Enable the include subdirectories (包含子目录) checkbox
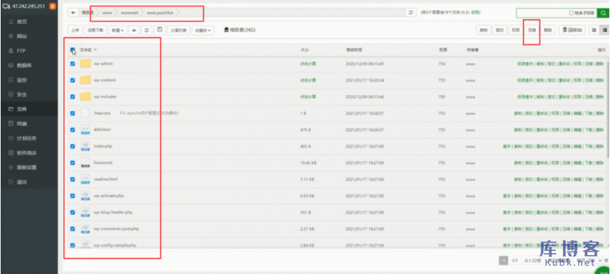 (x=571, y=12)
